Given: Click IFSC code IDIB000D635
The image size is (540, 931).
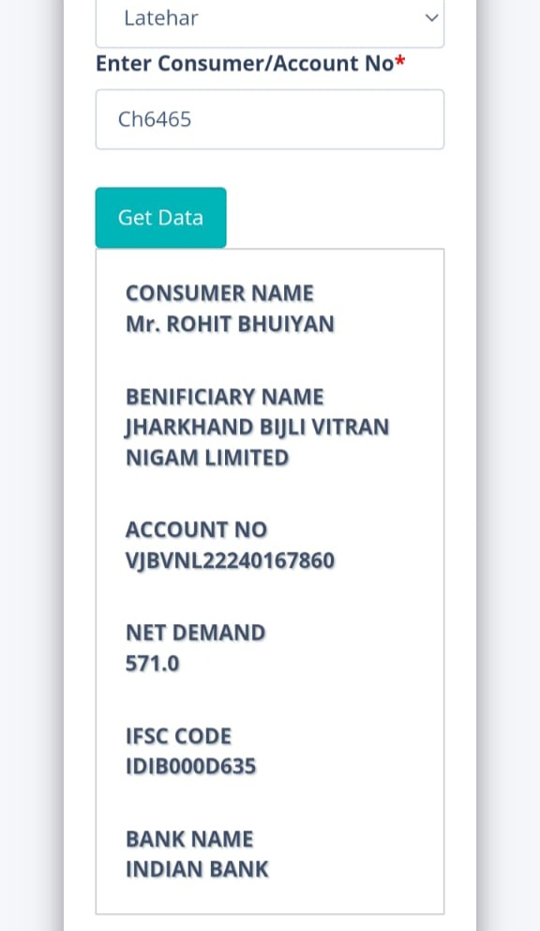Looking at the screenshot, I should (x=191, y=767).
